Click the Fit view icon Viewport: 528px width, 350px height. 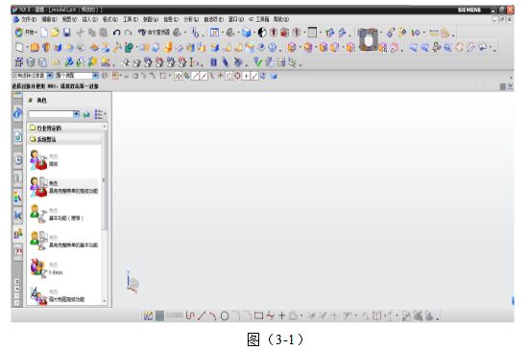pos(214,33)
